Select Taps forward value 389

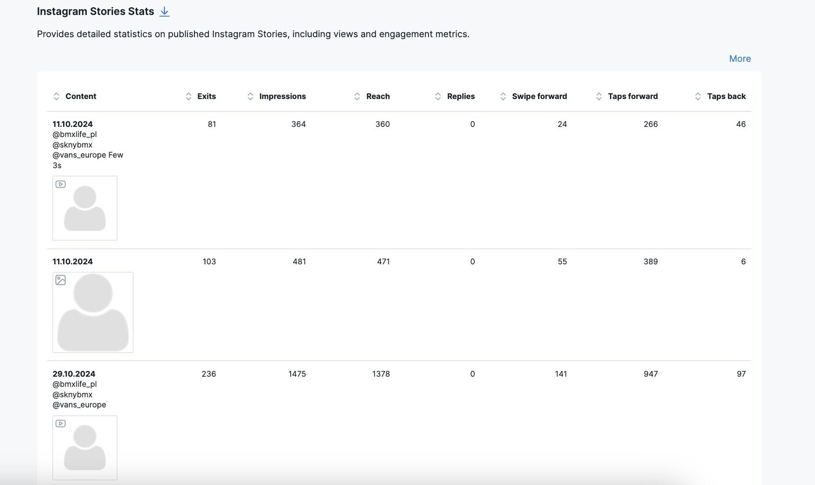pos(651,262)
